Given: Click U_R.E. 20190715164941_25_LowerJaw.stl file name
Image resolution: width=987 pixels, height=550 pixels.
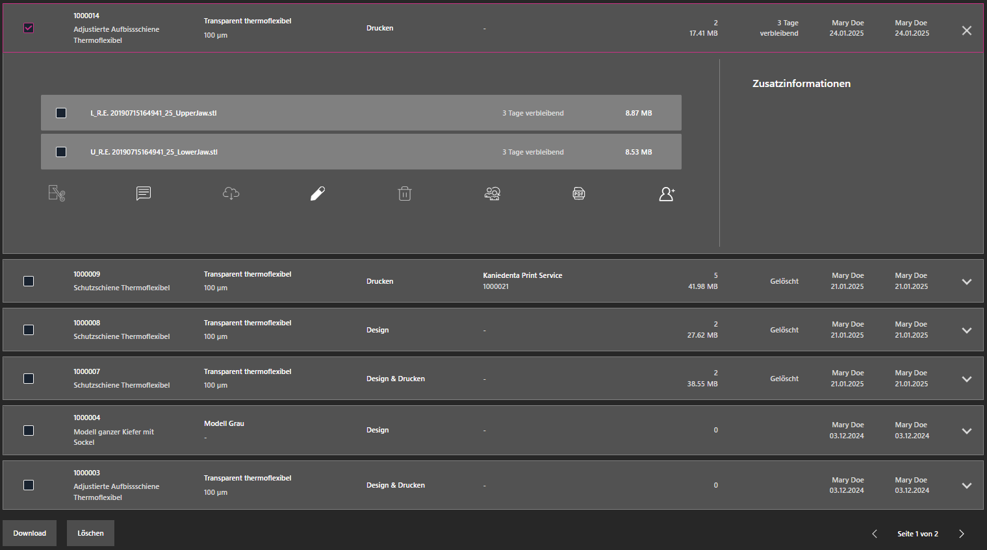Looking at the screenshot, I should [x=154, y=152].
